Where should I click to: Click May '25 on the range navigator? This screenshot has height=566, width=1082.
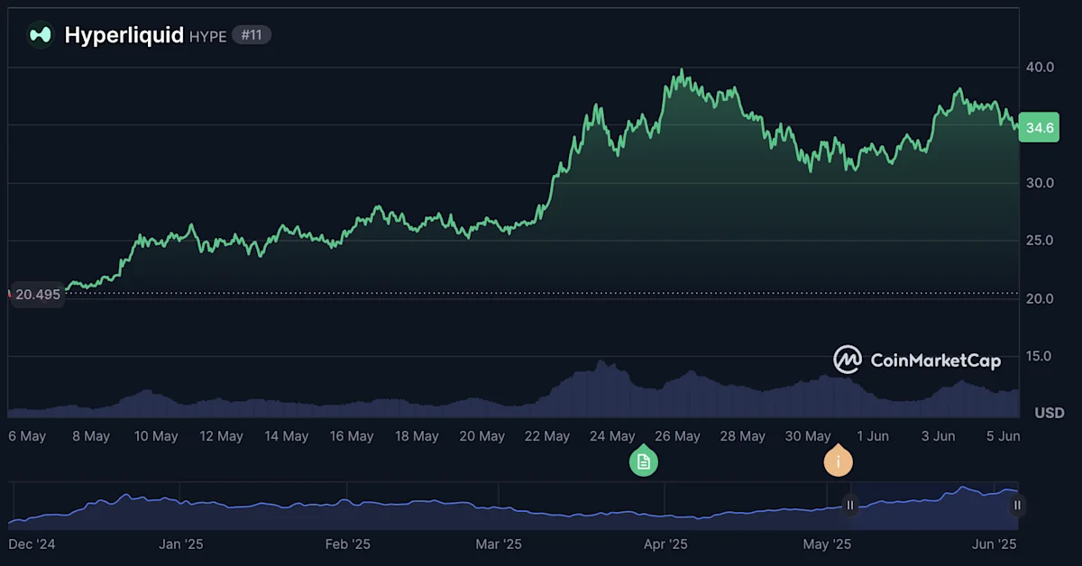pos(827,544)
